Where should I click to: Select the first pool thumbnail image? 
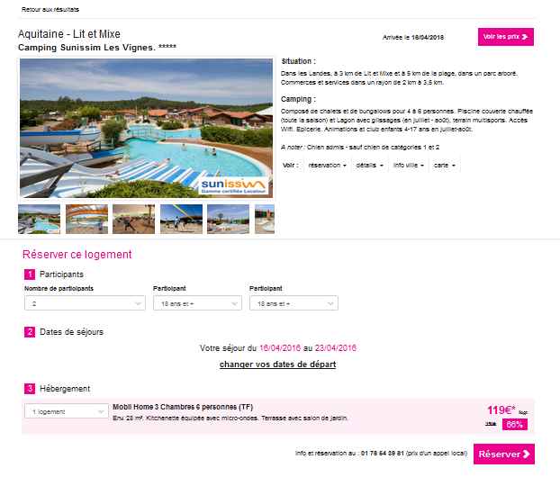coord(40,220)
